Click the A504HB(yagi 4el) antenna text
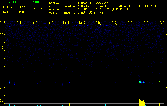The height and width of the screenshot is (106, 167). (x=94, y=12)
